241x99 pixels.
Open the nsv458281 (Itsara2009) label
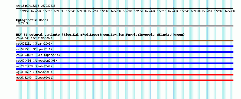34,44
